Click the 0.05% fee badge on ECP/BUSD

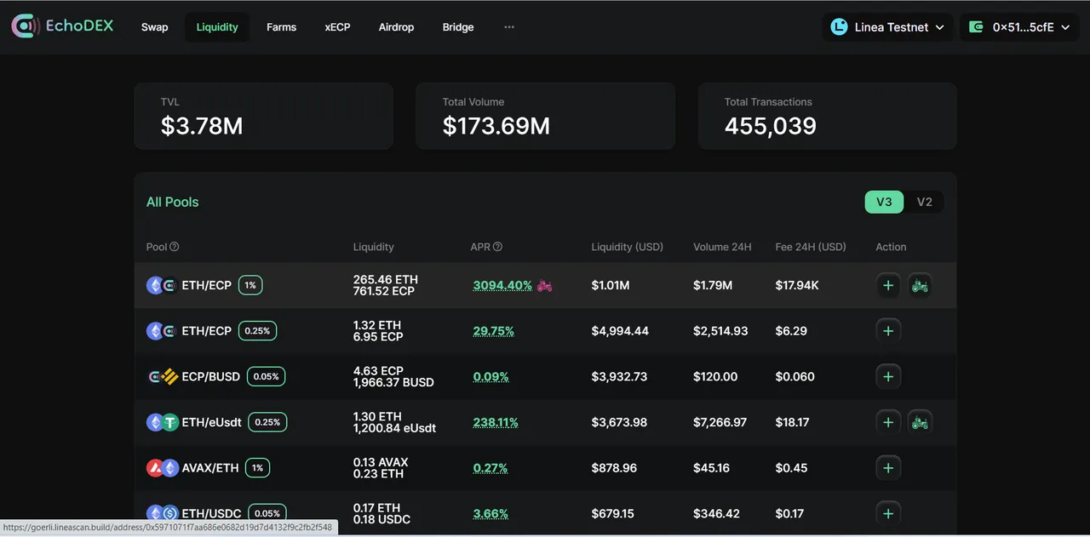tap(266, 376)
